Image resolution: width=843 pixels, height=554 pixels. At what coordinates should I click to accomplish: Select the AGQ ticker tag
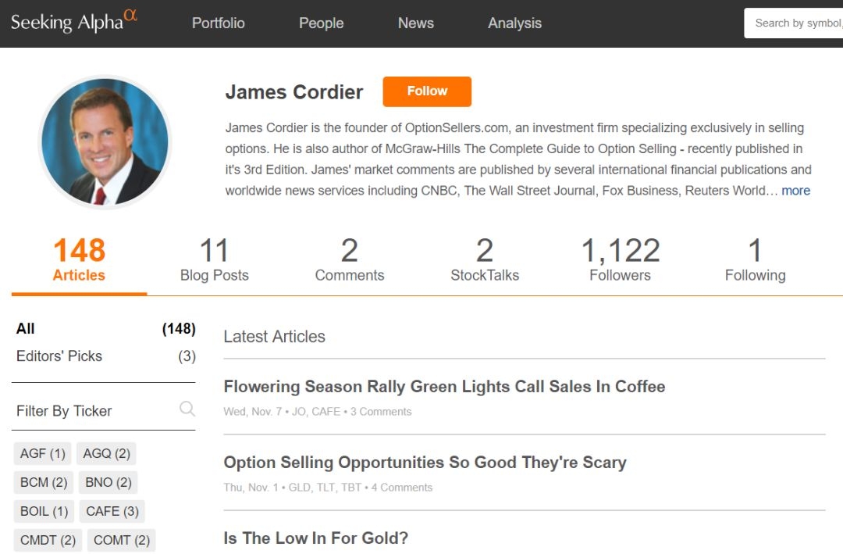pos(107,453)
